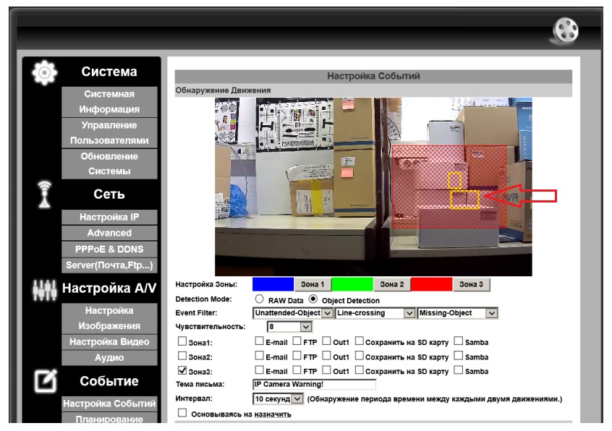The height and width of the screenshot is (431, 612).
Task: Open the Missing-Object event filter dropdown
Action: pos(457,313)
